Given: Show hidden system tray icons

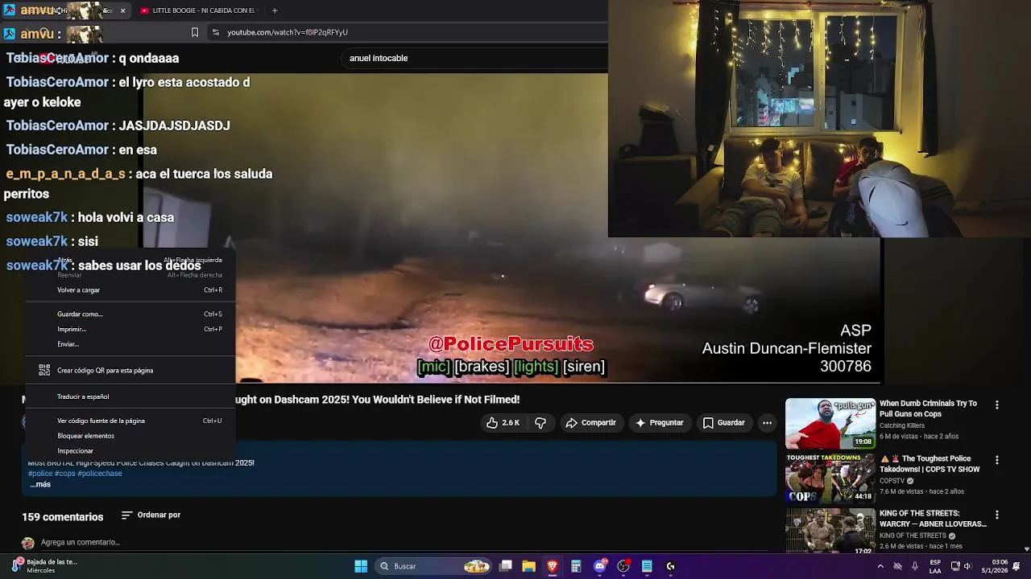Looking at the screenshot, I should [880, 566].
